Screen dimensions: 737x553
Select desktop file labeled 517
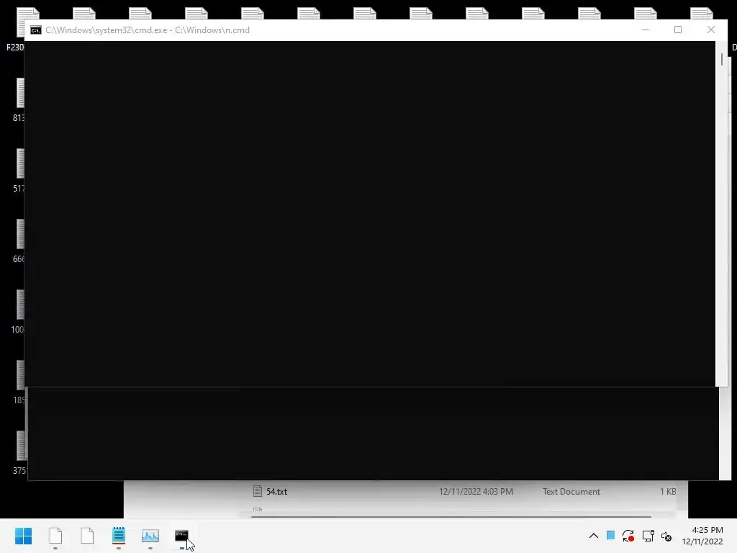coord(19,171)
